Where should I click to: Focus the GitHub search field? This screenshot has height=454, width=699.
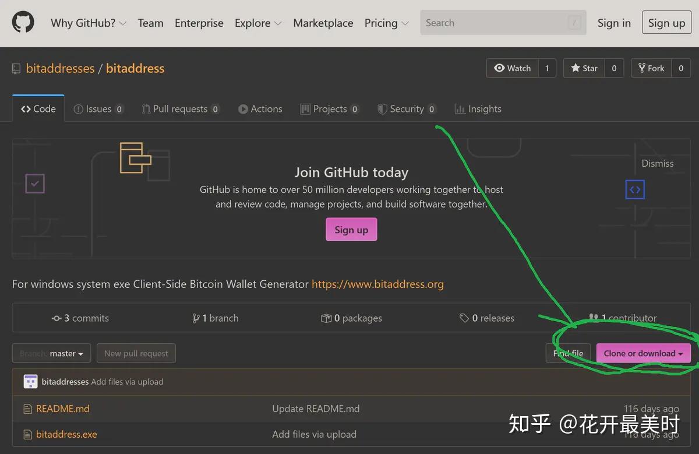point(495,23)
